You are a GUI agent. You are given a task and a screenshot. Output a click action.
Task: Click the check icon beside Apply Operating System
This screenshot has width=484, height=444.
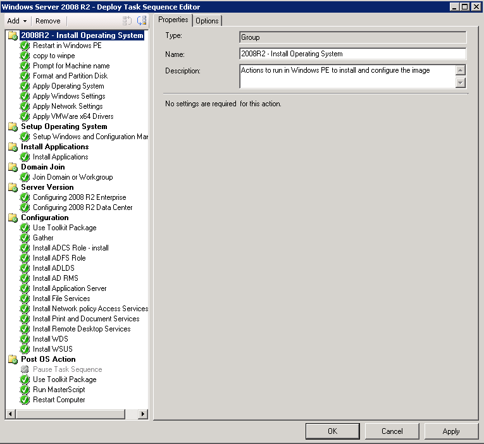[25, 86]
